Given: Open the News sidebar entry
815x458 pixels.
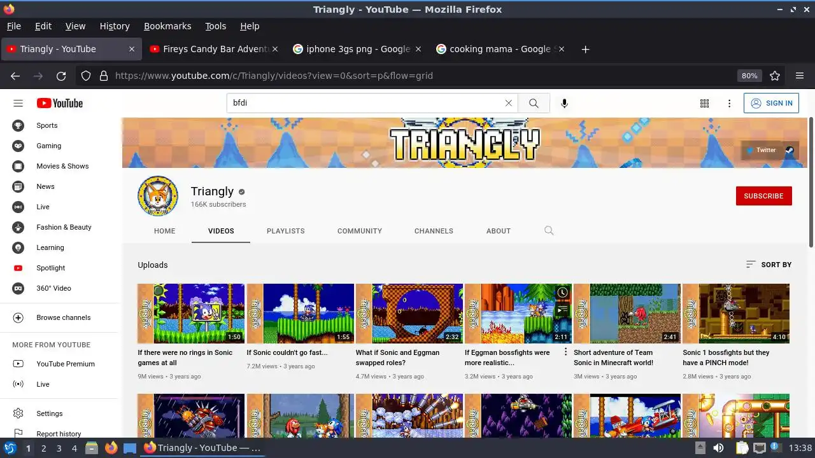Looking at the screenshot, I should coord(59,186).
